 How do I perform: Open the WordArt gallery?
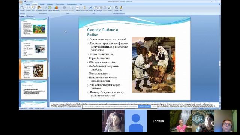[91, 8]
